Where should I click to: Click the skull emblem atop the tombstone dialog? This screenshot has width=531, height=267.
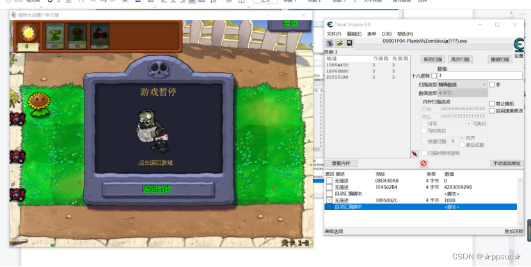(159, 69)
